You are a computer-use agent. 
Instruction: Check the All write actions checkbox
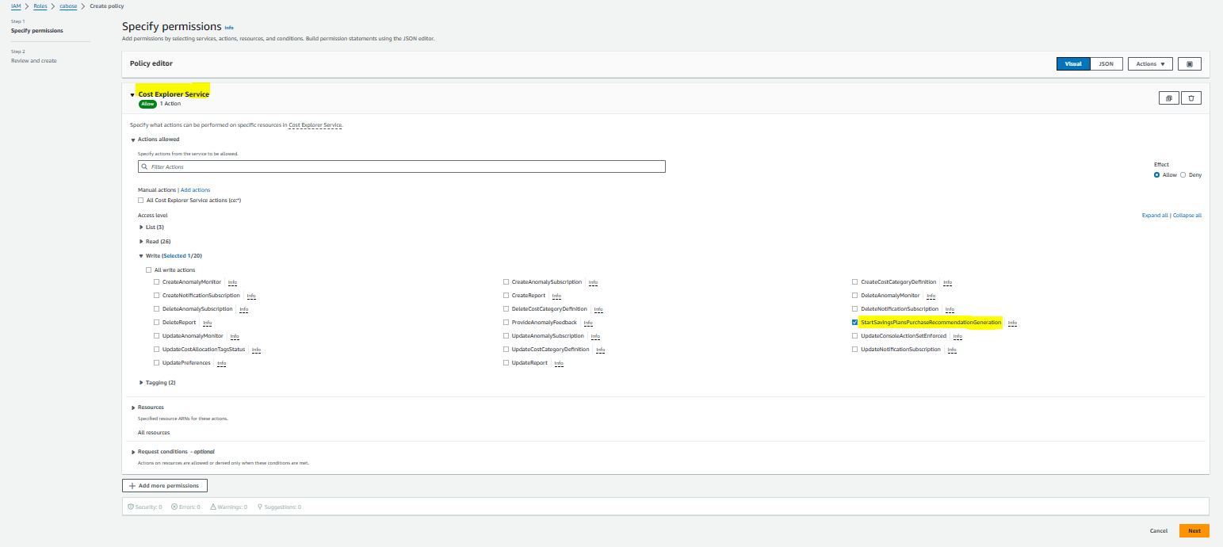coord(148,270)
